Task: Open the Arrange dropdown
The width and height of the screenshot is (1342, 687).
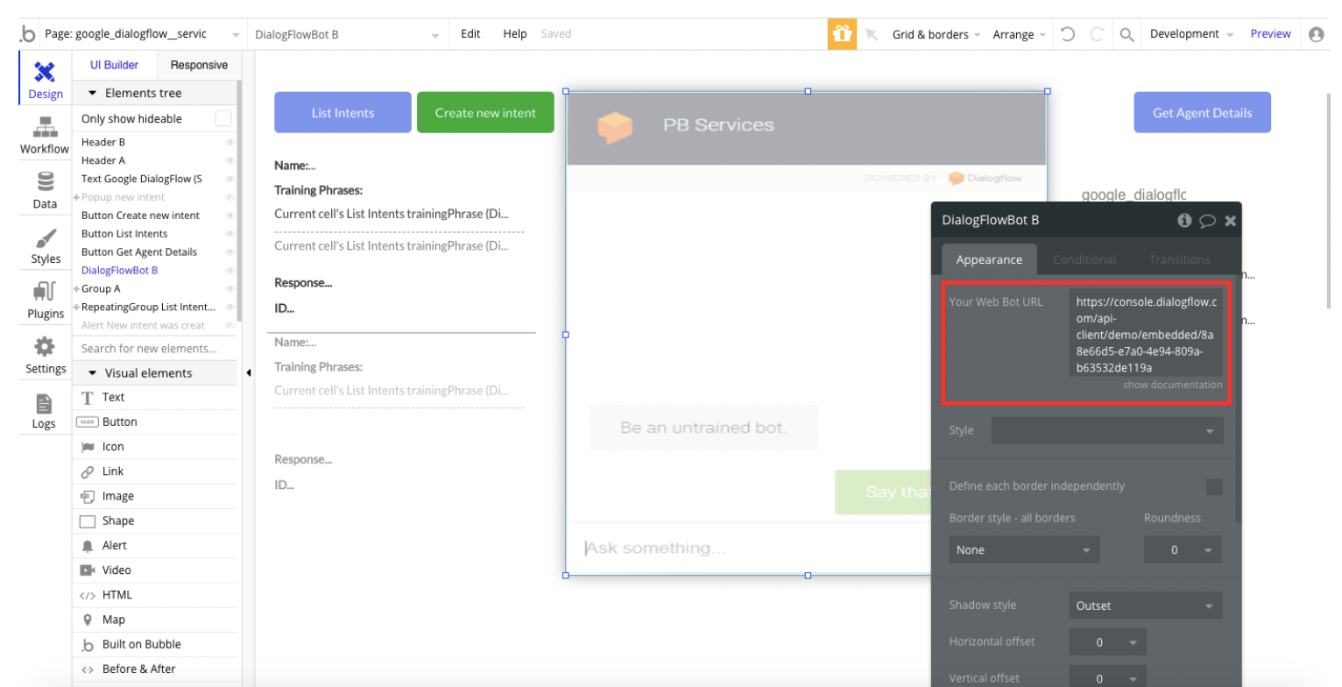Action: [x=1019, y=34]
